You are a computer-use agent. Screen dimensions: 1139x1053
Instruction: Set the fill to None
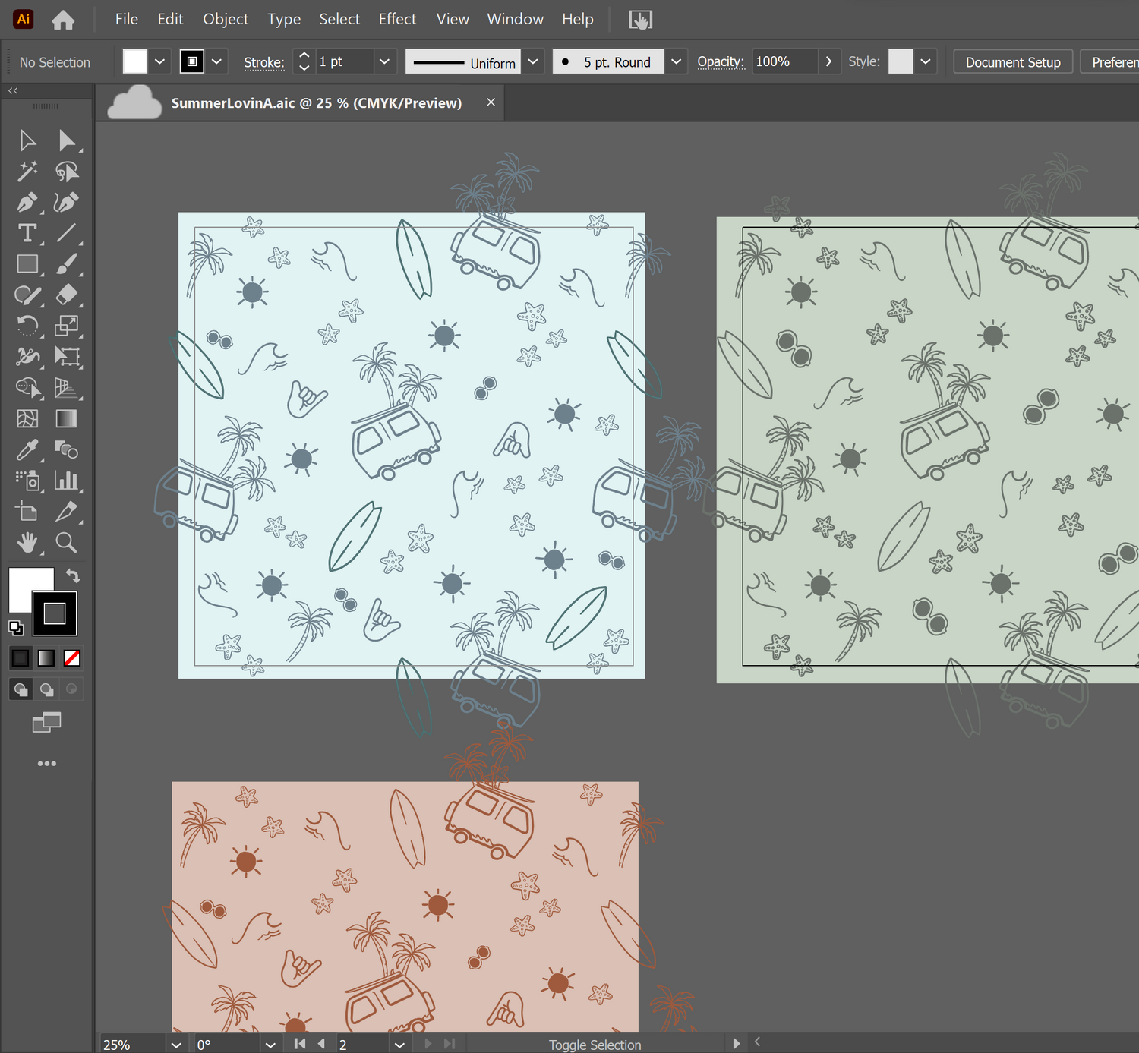pyautogui.click(x=71, y=657)
